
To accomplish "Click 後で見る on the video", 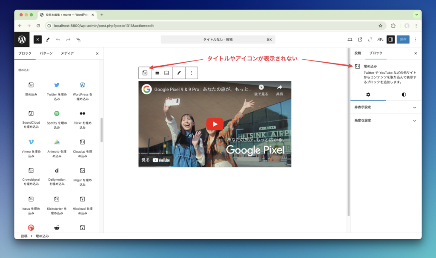I will click(x=261, y=90).
